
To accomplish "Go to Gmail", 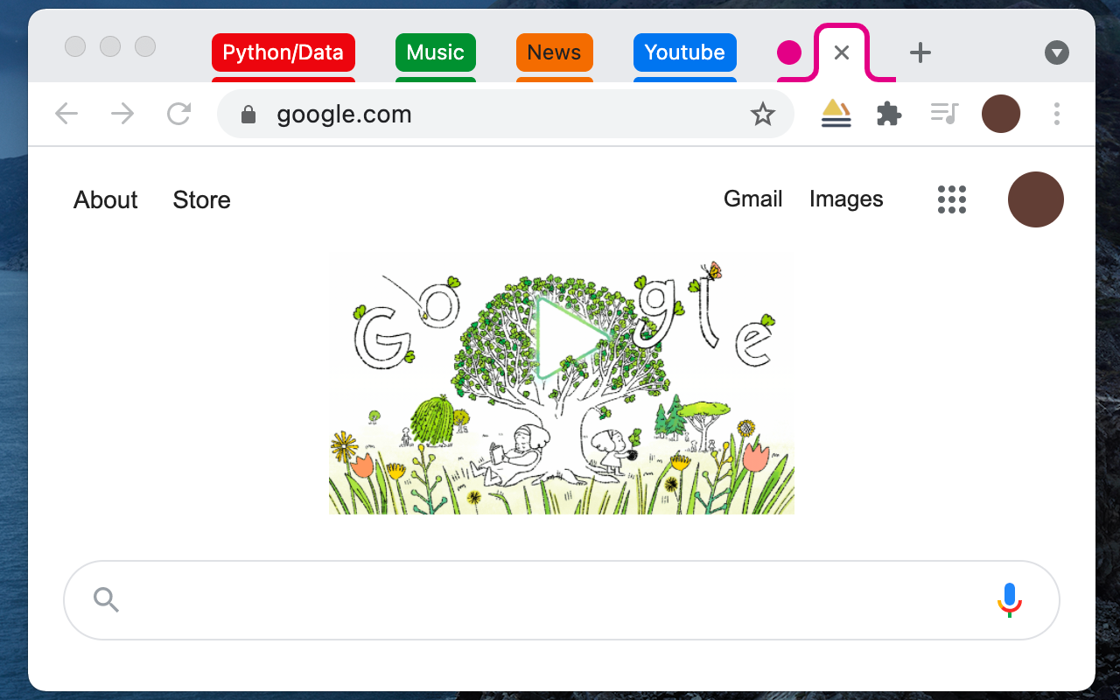I will pyautogui.click(x=753, y=199).
